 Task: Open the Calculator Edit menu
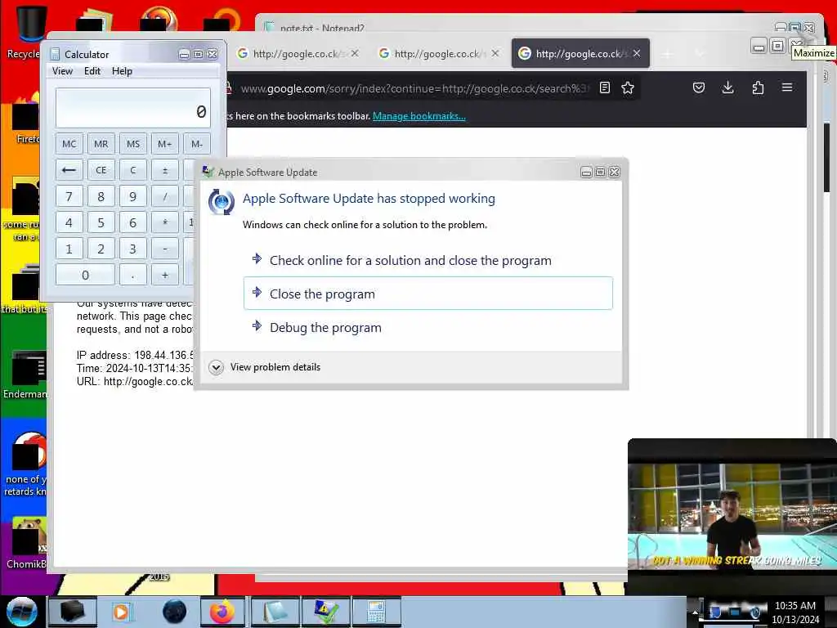coord(92,71)
